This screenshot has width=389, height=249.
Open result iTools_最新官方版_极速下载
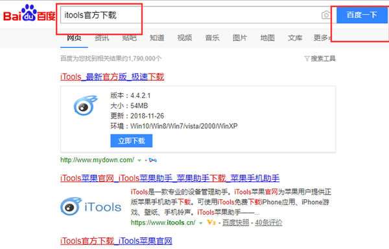tap(112, 77)
